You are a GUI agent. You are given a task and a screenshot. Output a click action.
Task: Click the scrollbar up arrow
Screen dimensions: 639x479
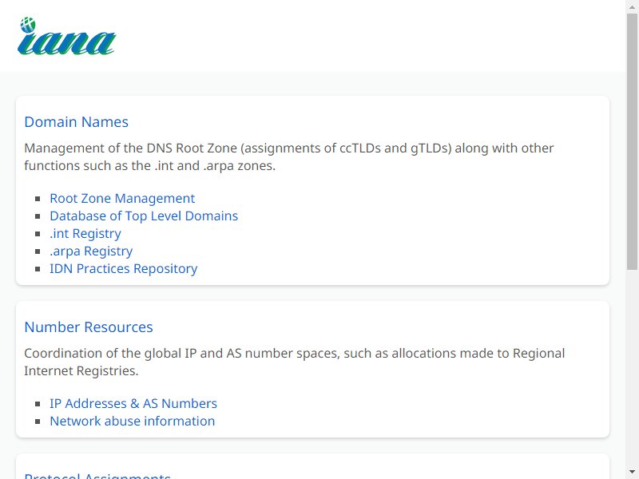tap(632, 6)
